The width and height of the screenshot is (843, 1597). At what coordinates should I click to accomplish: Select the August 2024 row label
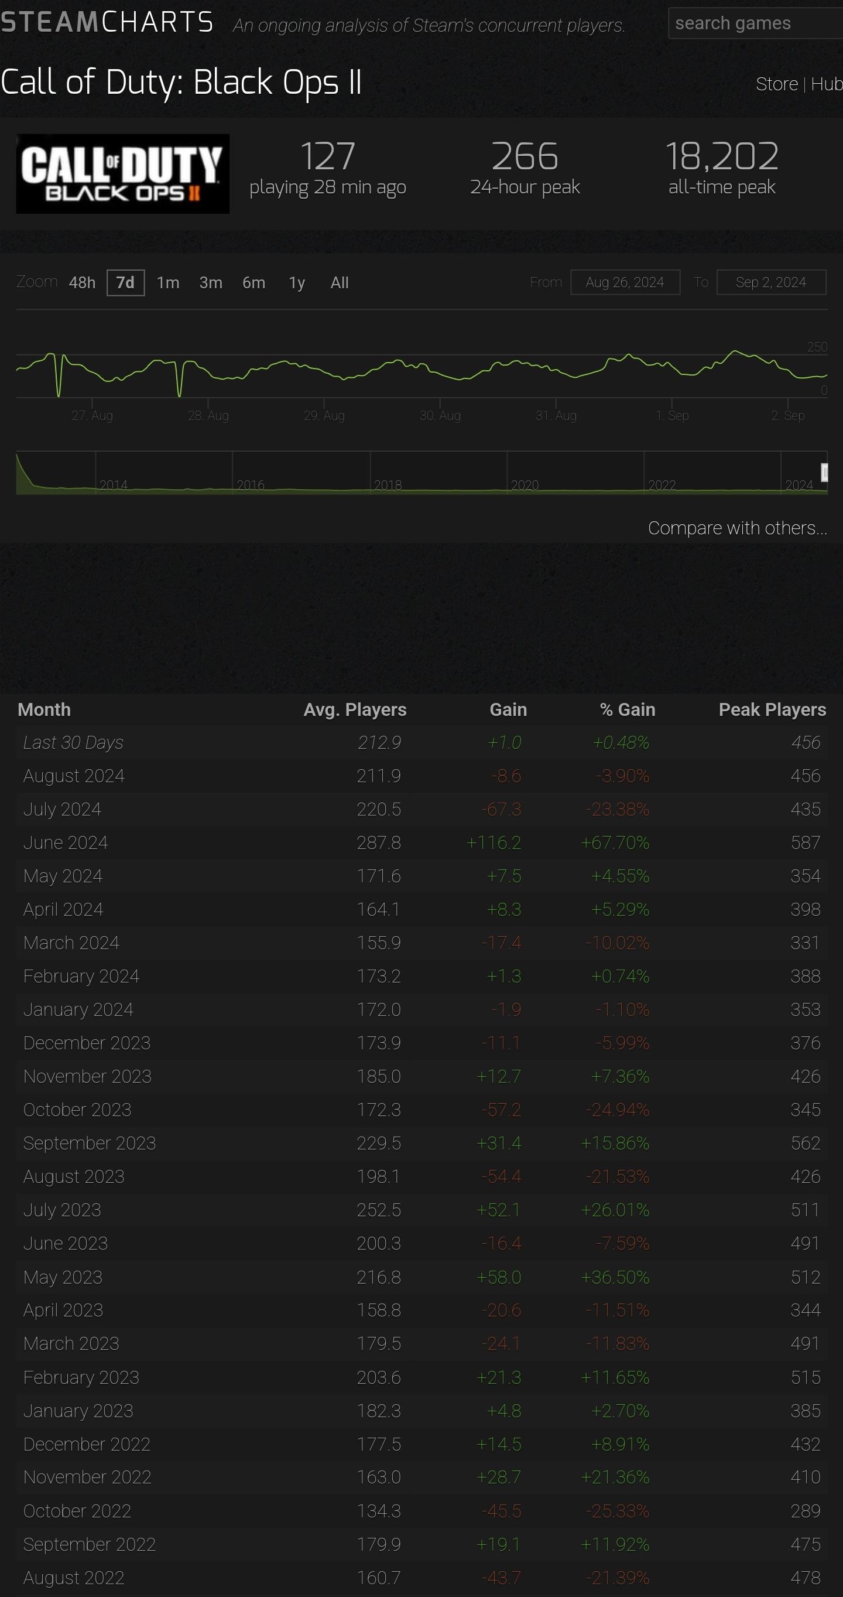click(74, 776)
